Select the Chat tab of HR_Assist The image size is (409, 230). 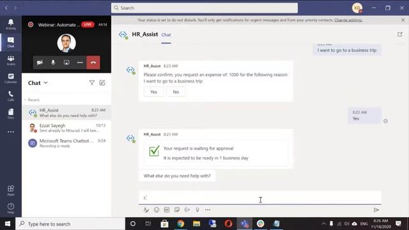coord(166,34)
